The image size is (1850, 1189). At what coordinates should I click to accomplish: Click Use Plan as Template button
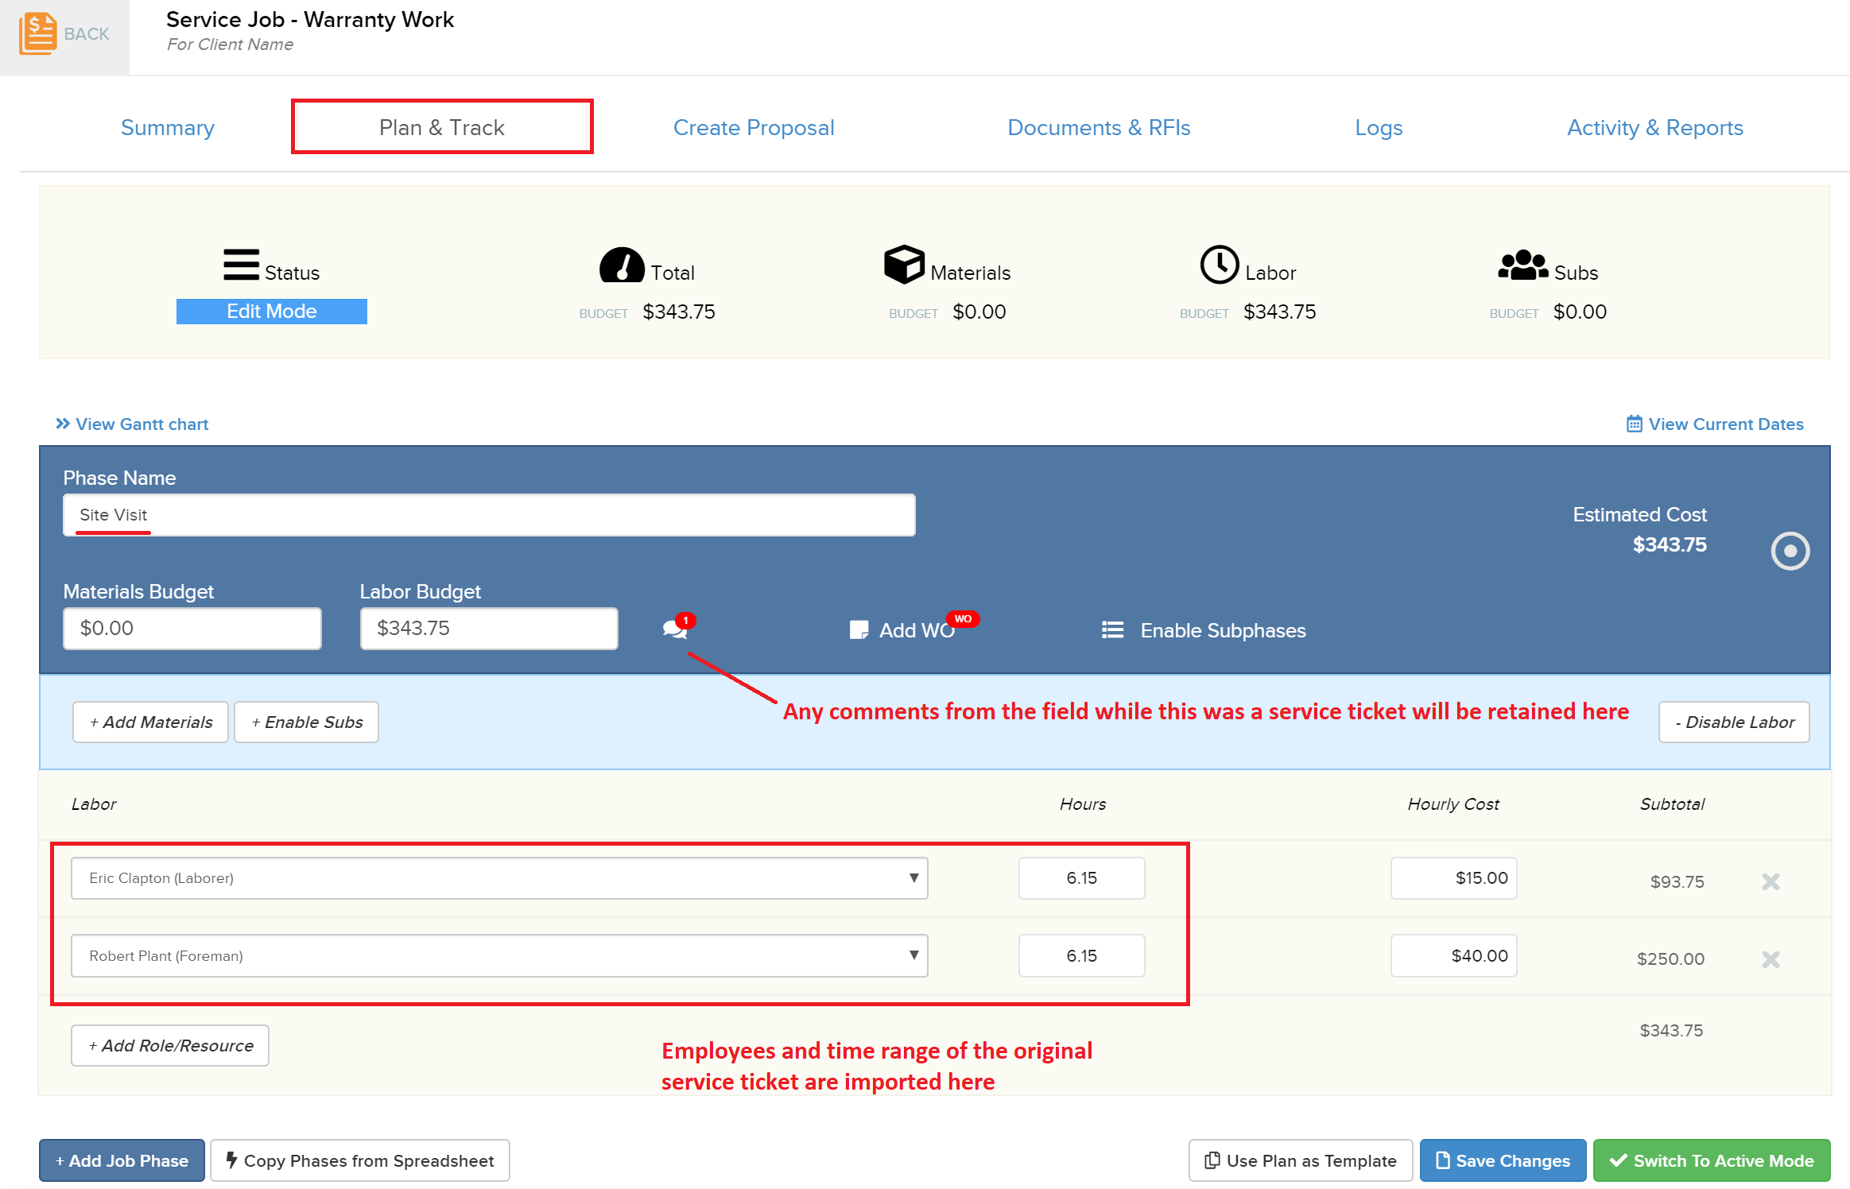click(x=1300, y=1160)
